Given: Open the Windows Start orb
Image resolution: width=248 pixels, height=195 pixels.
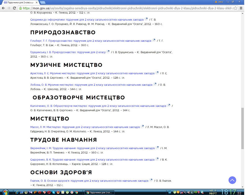Looking at the screenshot, I should coord(6,192).
